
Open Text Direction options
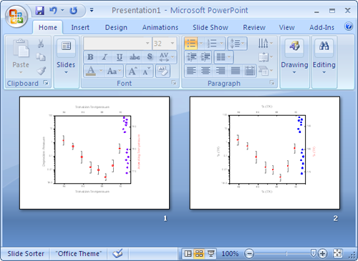(266, 44)
